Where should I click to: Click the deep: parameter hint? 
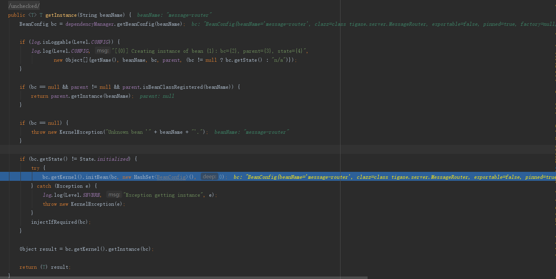[209, 177]
